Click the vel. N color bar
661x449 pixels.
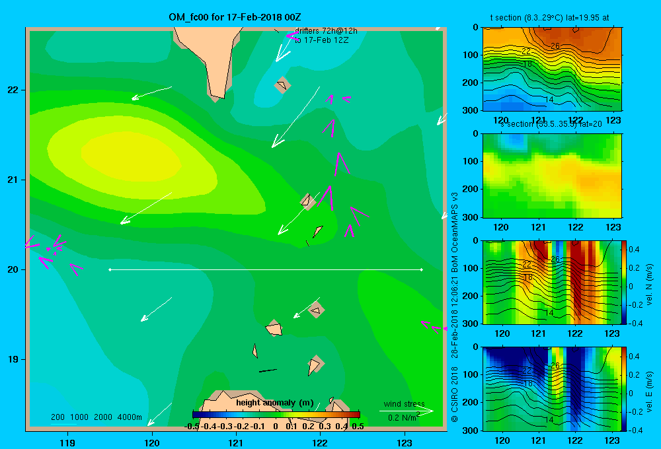(624, 282)
